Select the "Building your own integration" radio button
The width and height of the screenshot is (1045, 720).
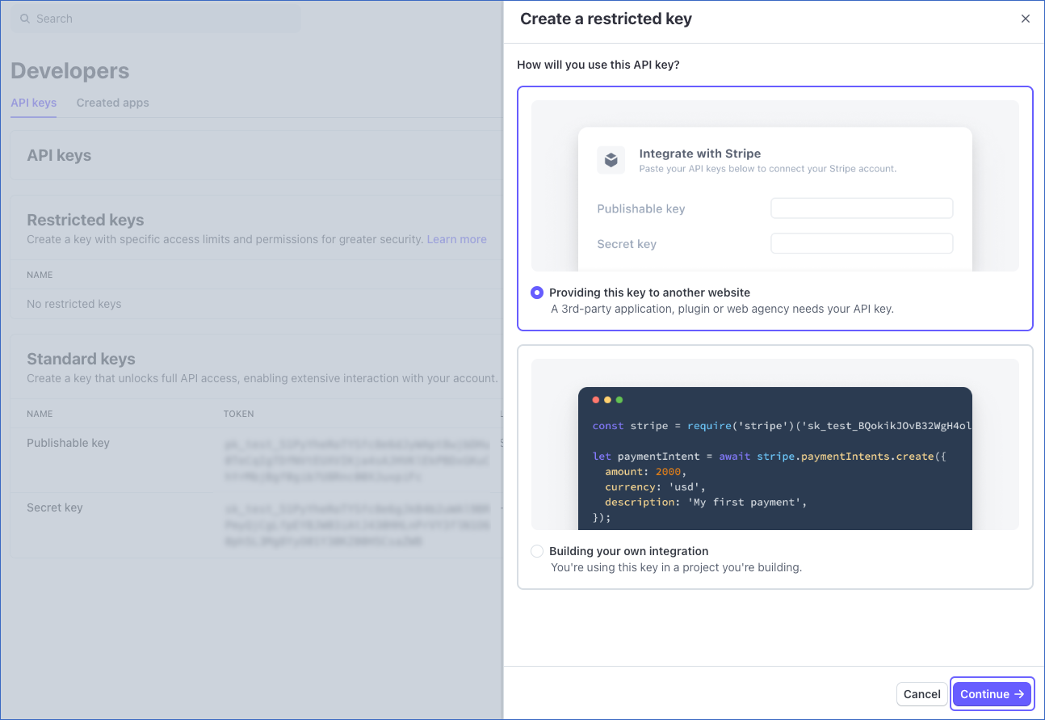coord(537,551)
